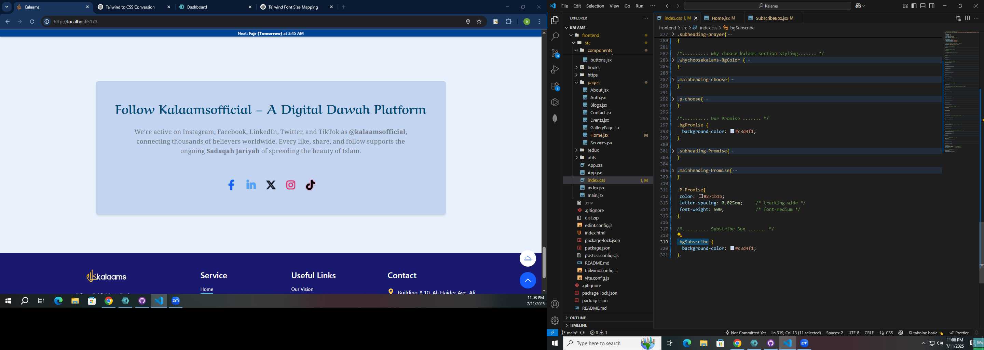The image size is (984, 350).
Task: Click the Home link in footer
Action: pyautogui.click(x=207, y=289)
